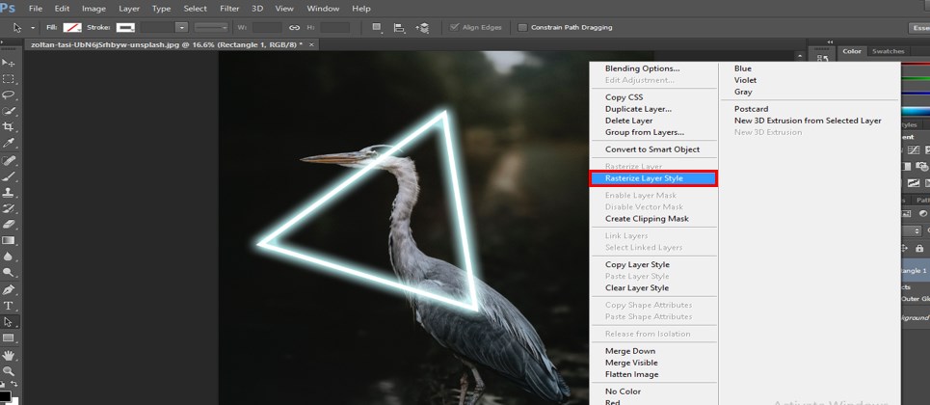
Task: Open path alignment options icon
Action: (399, 27)
